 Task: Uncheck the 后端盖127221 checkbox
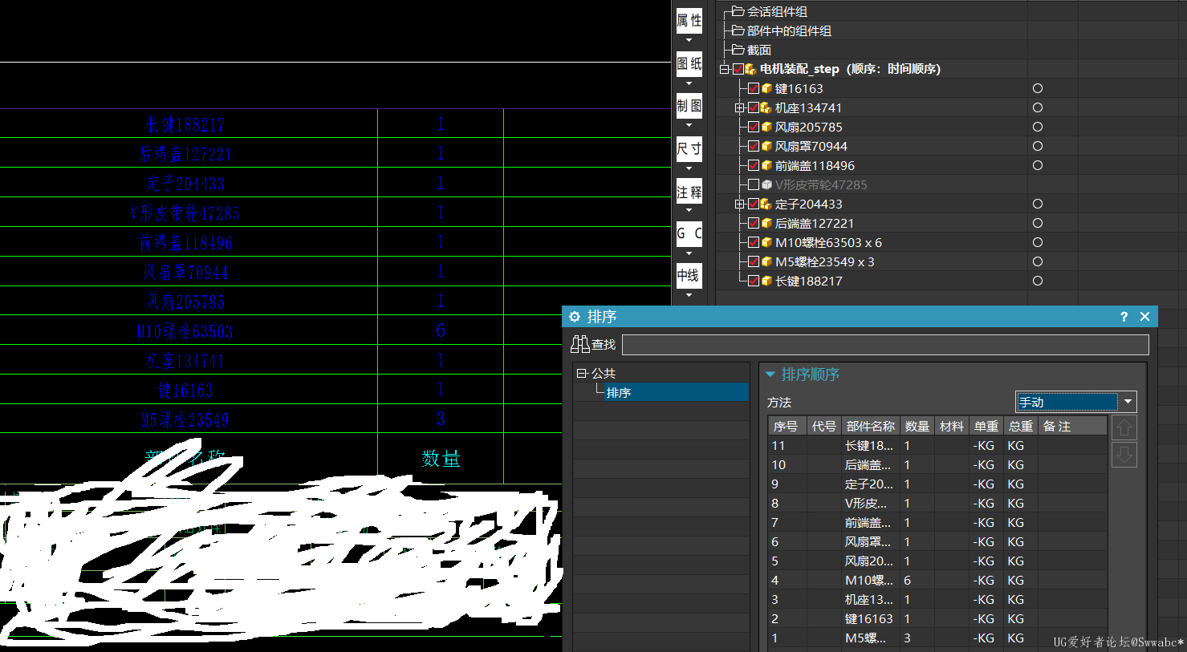coord(754,223)
